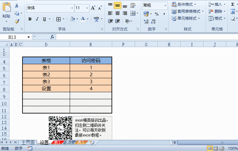Click the text orientation icon
This screenshot has width=238, height=151.
[x=127, y=21]
